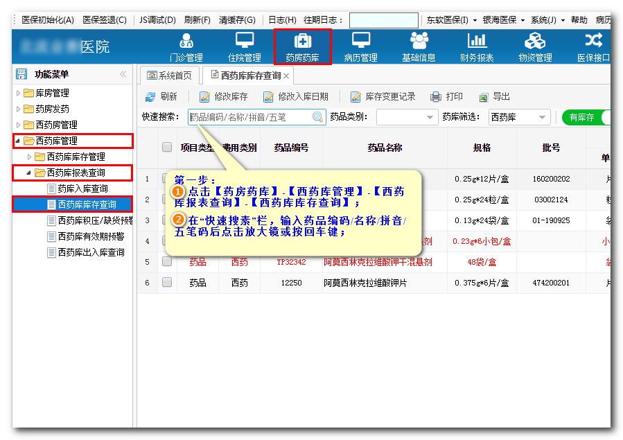Click 清缓存(G) in the menu bar

(237, 20)
